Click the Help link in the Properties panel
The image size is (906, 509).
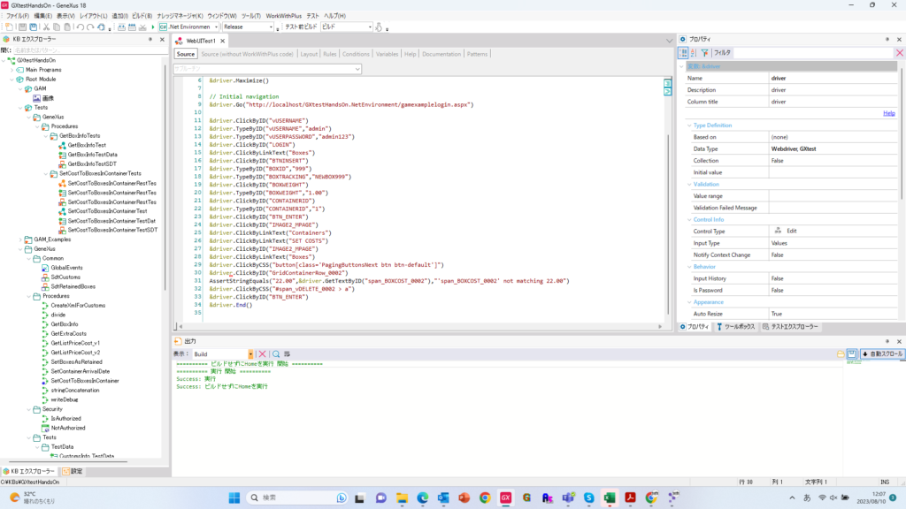point(888,113)
